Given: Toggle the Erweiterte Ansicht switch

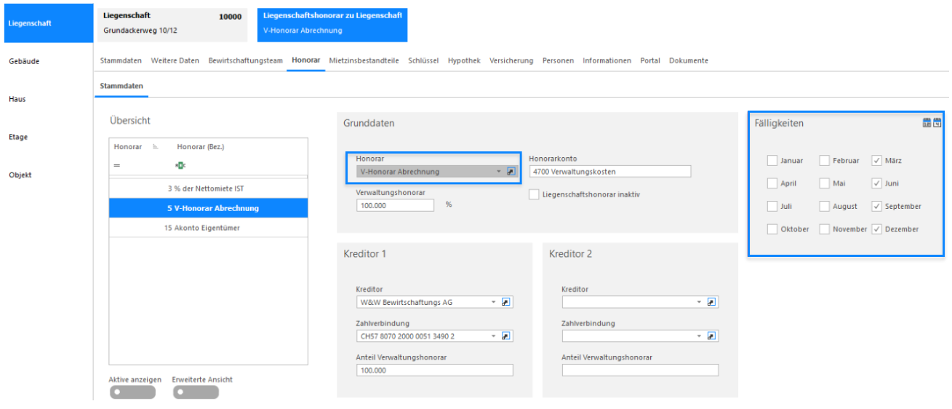Looking at the screenshot, I should tap(196, 392).
